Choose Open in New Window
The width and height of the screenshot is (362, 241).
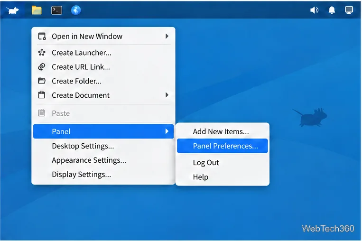click(x=103, y=36)
